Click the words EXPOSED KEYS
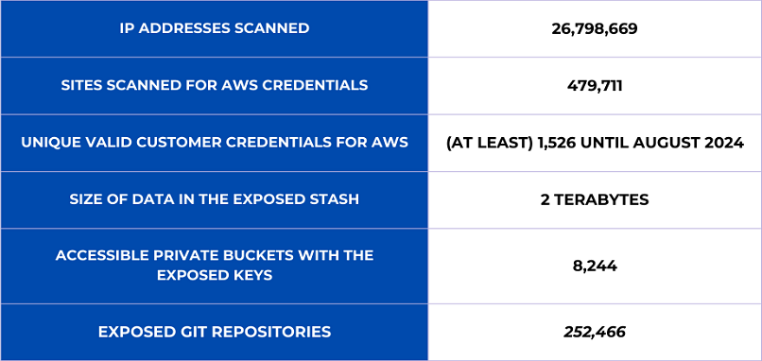This screenshot has width=762, height=361. click(215, 276)
